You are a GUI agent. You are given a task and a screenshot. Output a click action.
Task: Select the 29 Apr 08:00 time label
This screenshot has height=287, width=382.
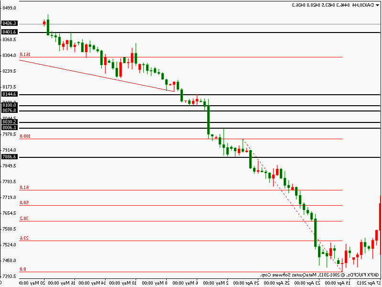click(245, 283)
